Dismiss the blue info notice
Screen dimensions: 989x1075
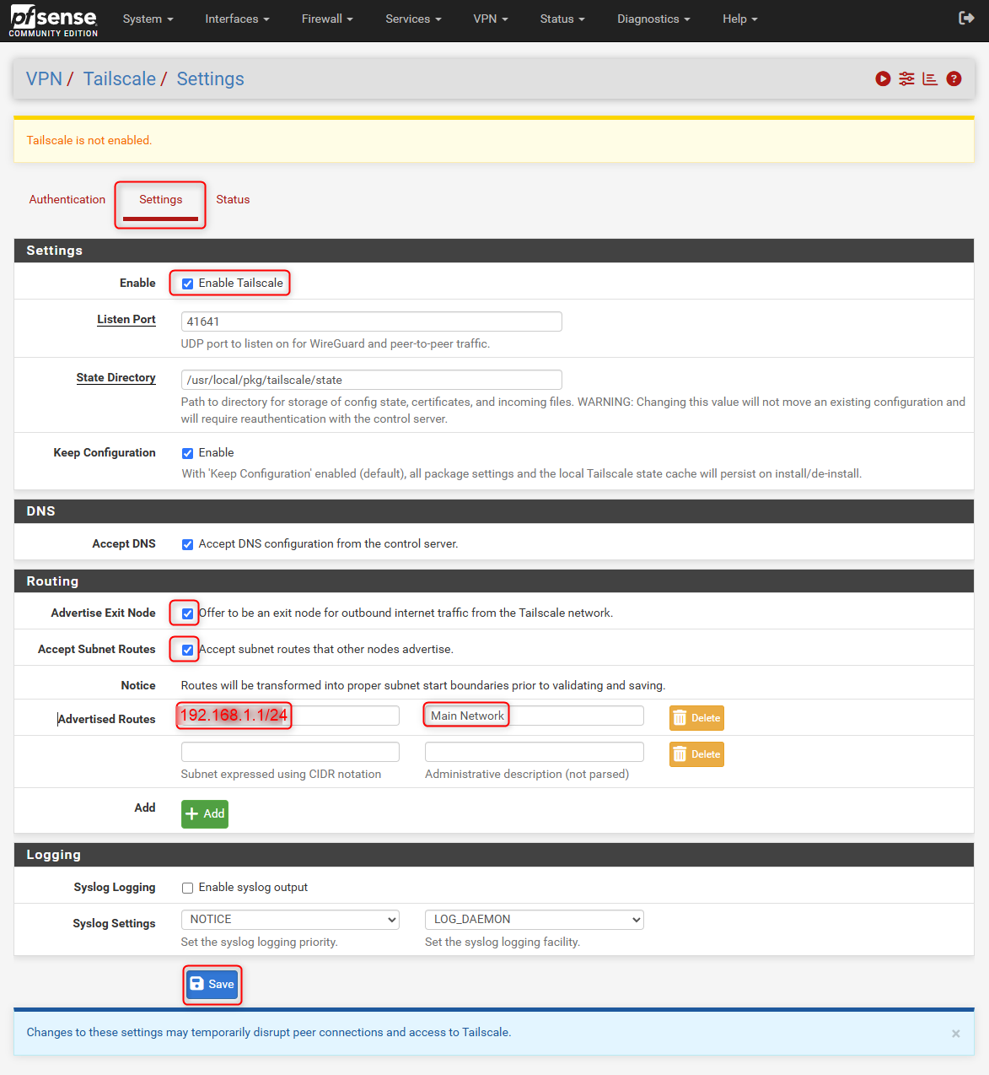[x=955, y=1034]
